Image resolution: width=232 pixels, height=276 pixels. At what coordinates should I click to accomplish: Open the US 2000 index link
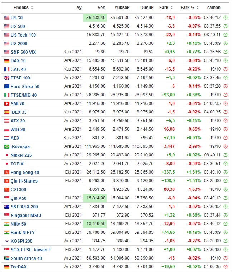(x=19, y=43)
